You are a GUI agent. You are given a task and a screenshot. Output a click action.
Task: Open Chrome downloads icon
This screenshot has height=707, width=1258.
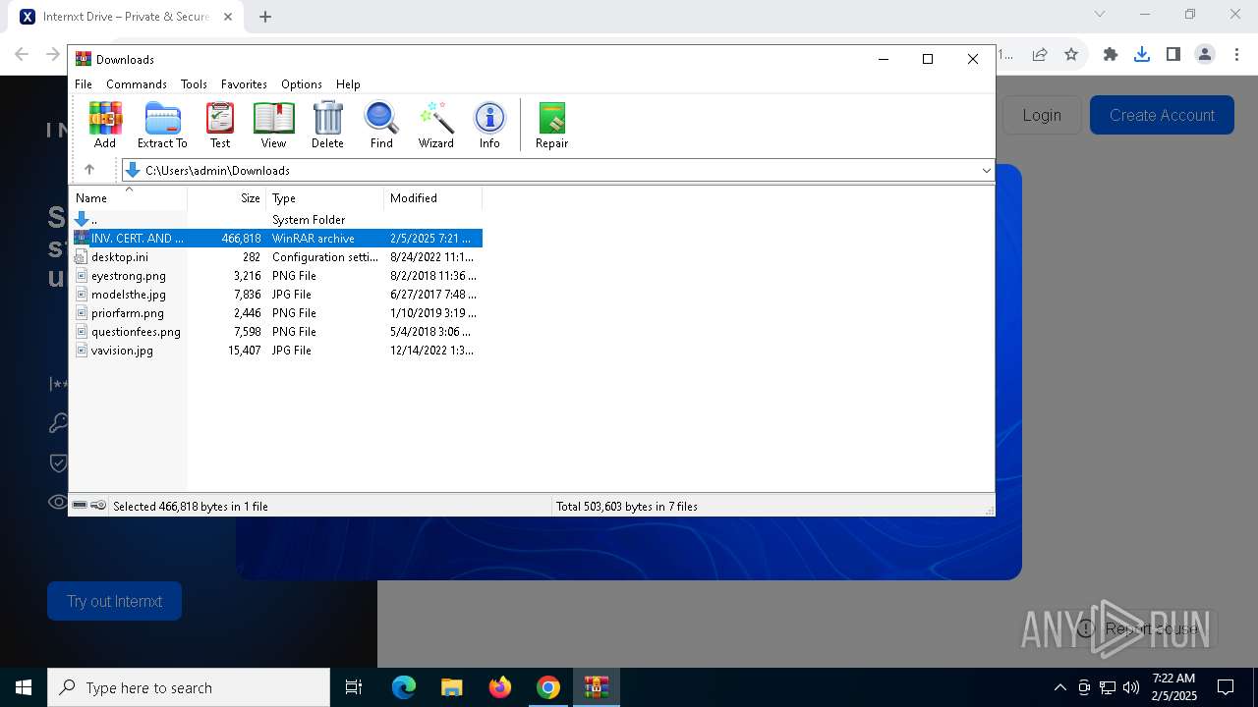pos(1142,55)
